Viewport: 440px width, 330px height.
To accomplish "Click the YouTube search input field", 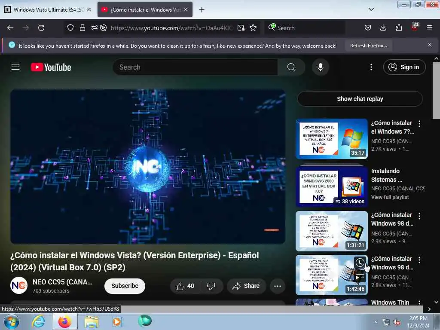I will (196, 67).
